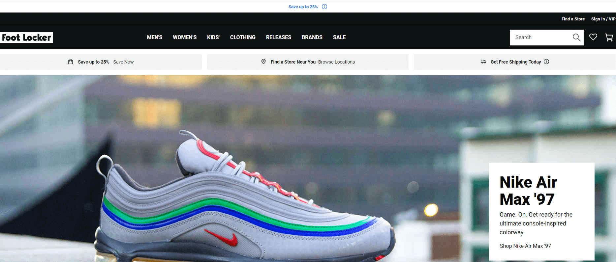Click Sign In / VIP

pyautogui.click(x=603, y=19)
